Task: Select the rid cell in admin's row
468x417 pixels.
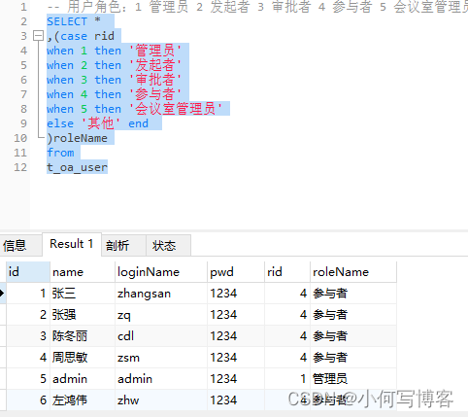Action: pyautogui.click(x=287, y=379)
